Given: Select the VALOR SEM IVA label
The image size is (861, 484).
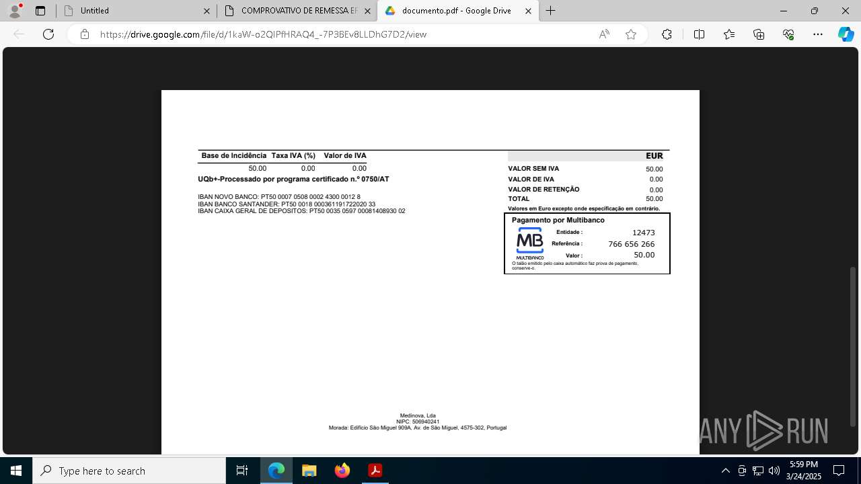Looking at the screenshot, I should point(533,169).
